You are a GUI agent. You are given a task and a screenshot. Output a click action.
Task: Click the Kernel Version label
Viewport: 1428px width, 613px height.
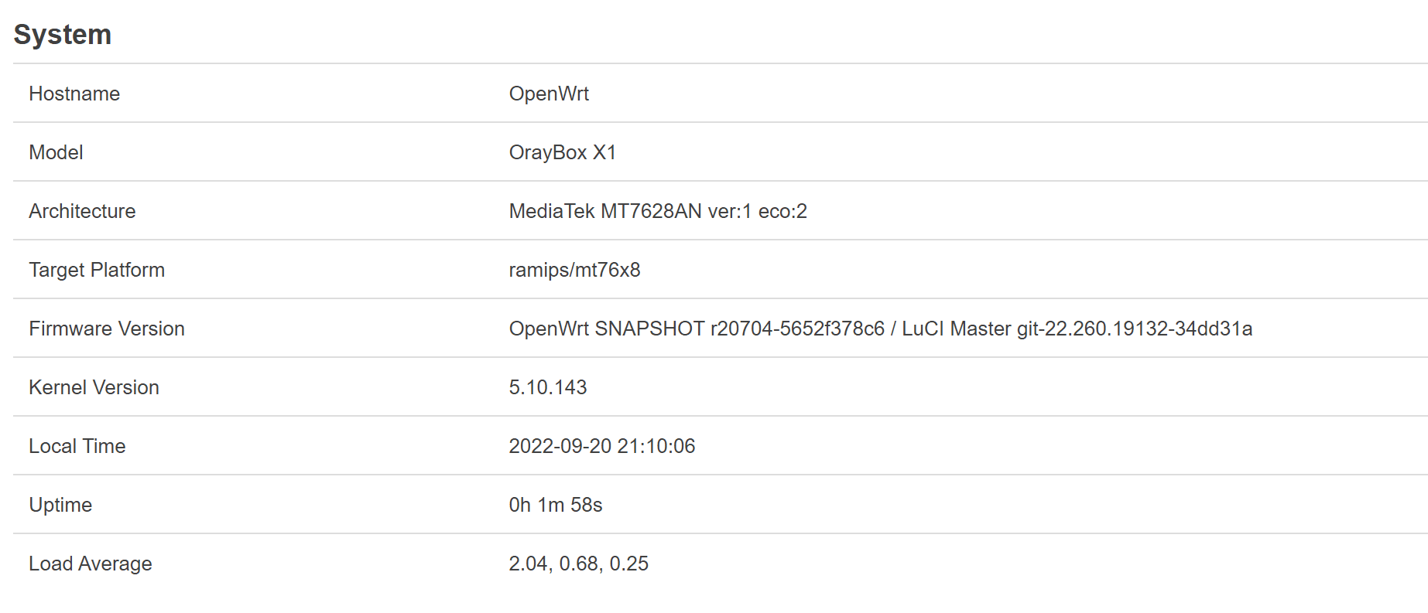[94, 387]
